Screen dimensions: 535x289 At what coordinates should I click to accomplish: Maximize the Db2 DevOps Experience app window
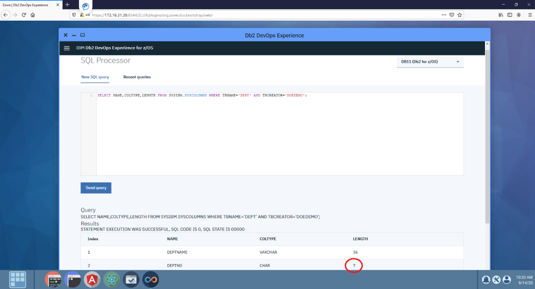(82, 35)
